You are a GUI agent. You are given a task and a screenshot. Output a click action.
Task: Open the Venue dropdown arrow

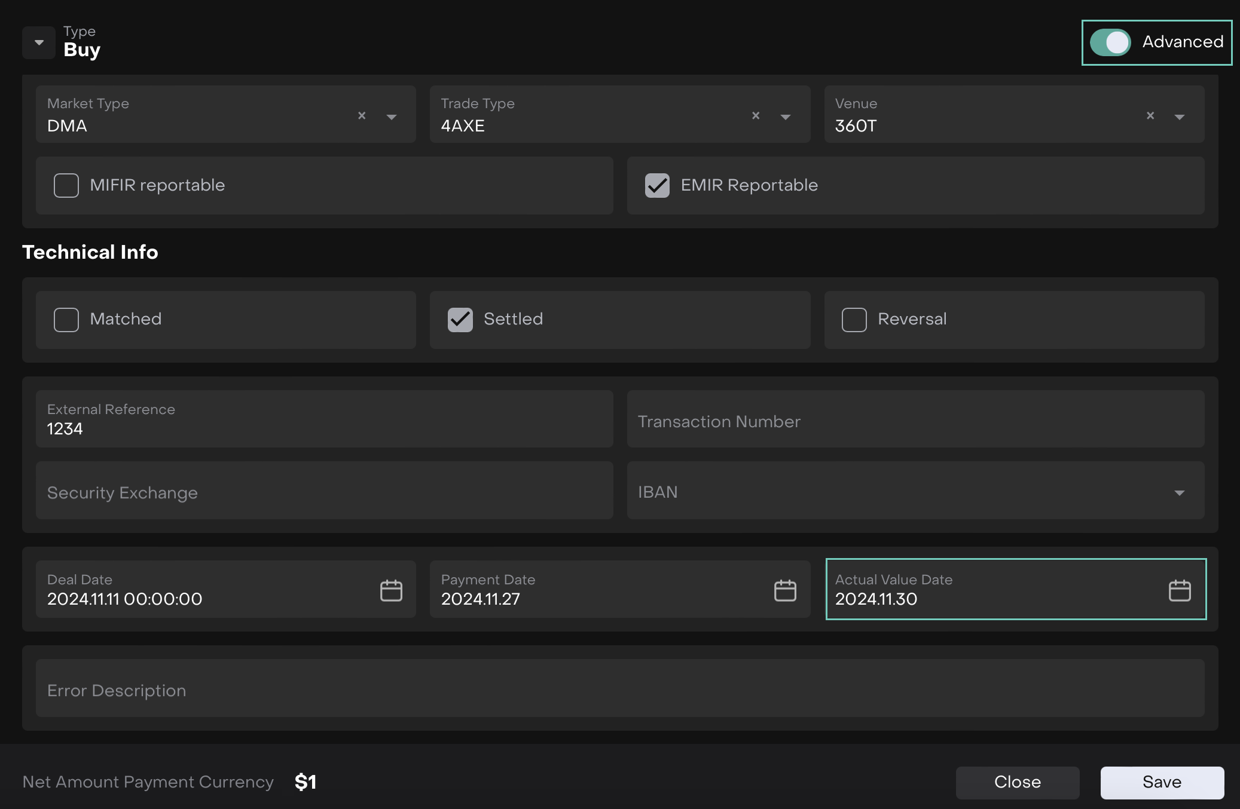tap(1179, 117)
